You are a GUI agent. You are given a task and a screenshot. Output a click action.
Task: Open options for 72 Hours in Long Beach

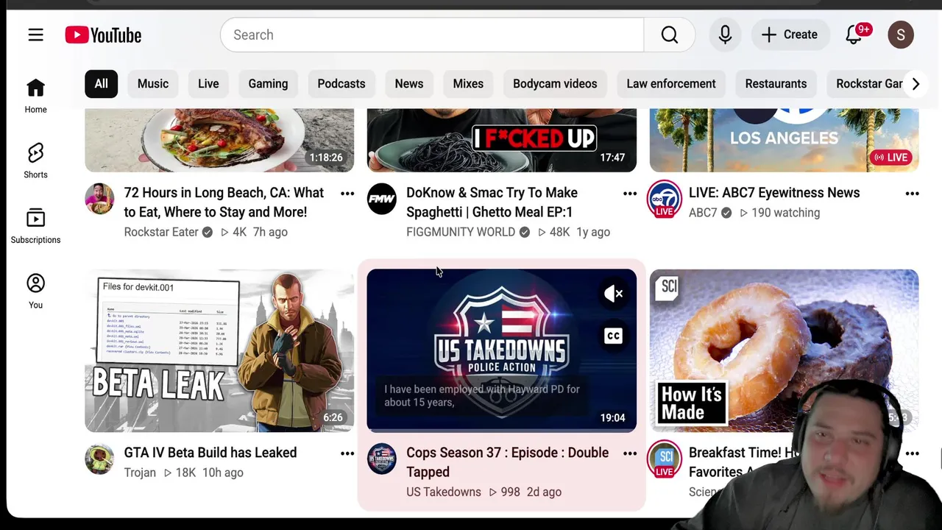pyautogui.click(x=347, y=194)
